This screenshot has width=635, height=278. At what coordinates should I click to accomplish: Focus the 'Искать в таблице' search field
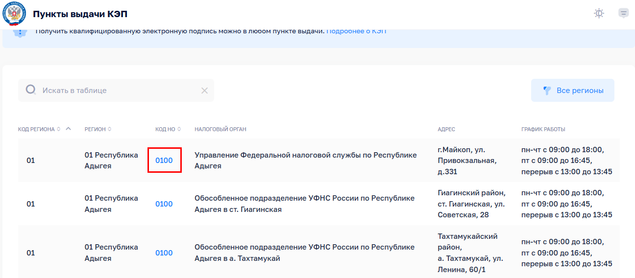[116, 91]
